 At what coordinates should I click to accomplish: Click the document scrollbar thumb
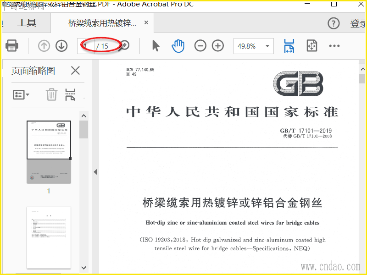point(362,78)
